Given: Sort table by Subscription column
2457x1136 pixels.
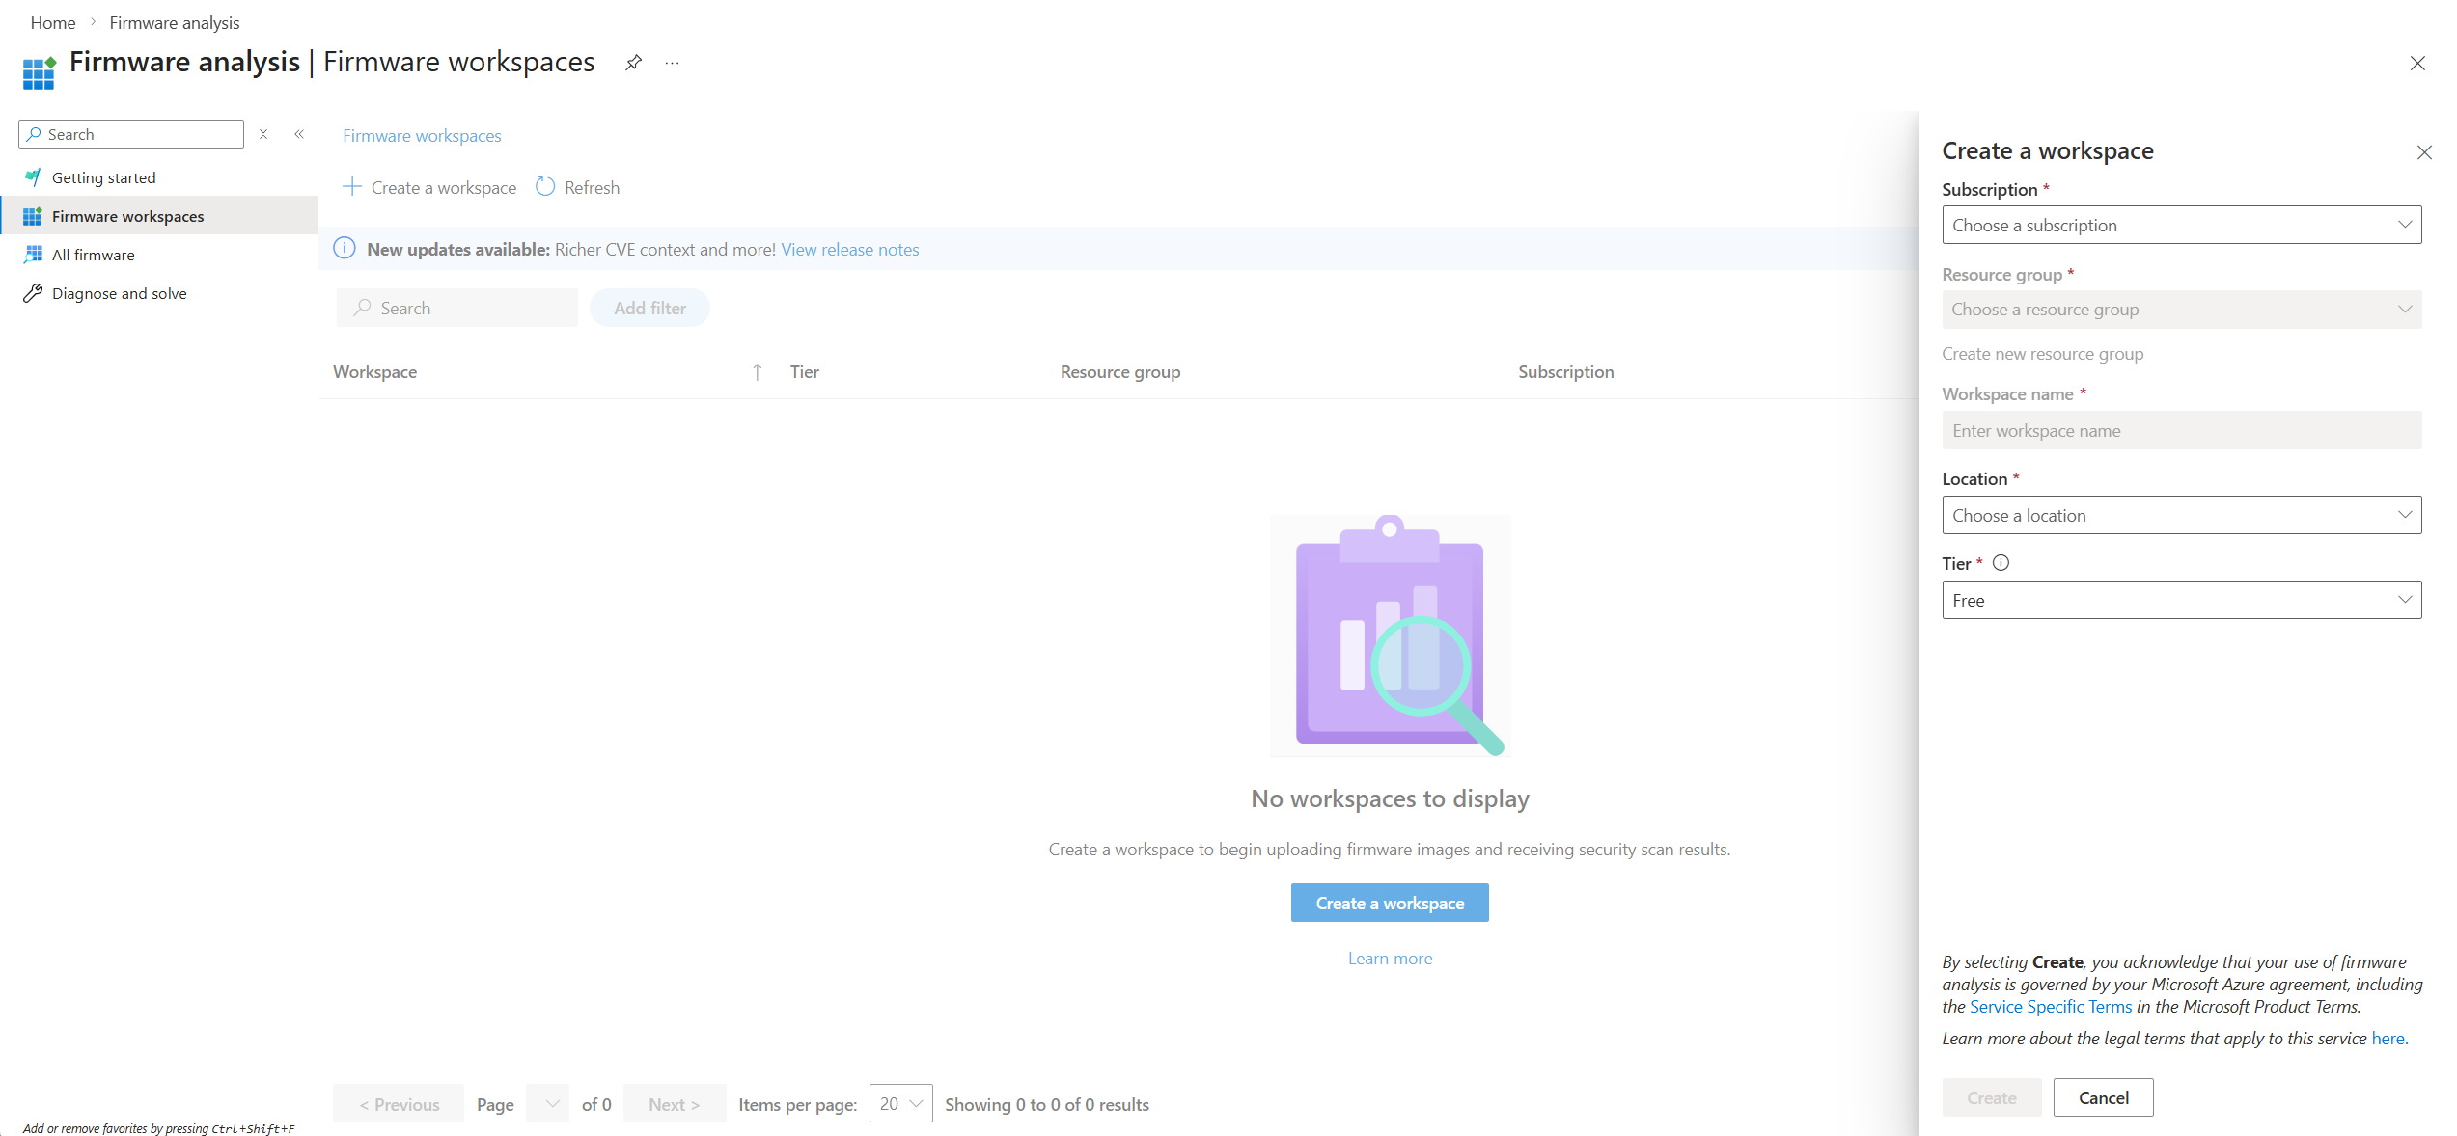Looking at the screenshot, I should pyautogui.click(x=1565, y=372).
